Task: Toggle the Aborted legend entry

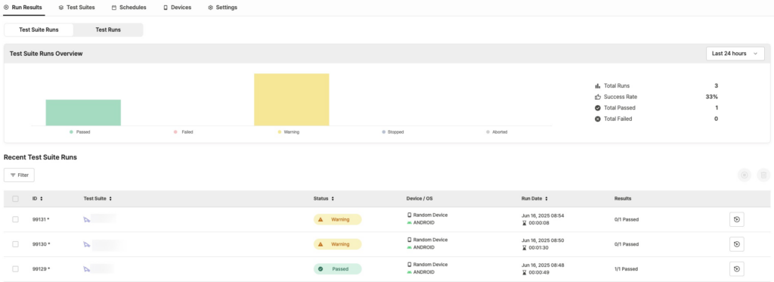Action: 497,132
